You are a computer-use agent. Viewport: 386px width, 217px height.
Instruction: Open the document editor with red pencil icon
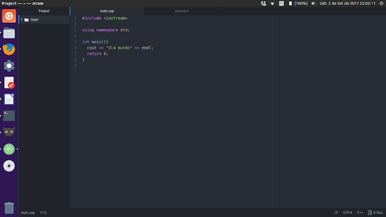(9, 83)
